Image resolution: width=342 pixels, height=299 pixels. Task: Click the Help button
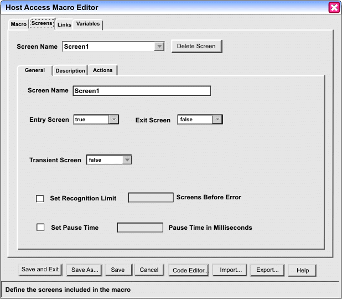pos(302,271)
